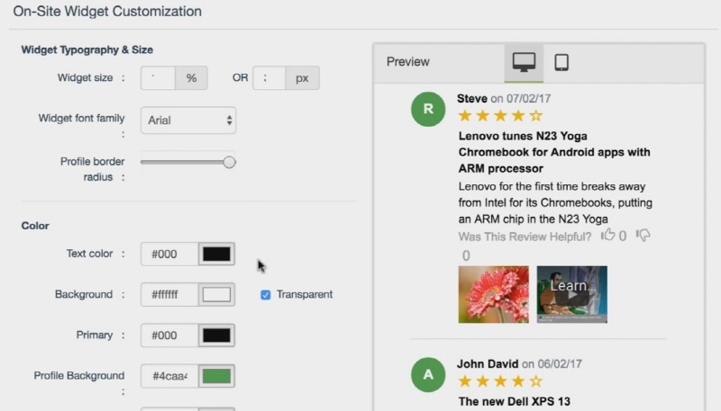This screenshot has height=411, width=721.
Task: Open Profile Background green swatch
Action: point(216,376)
